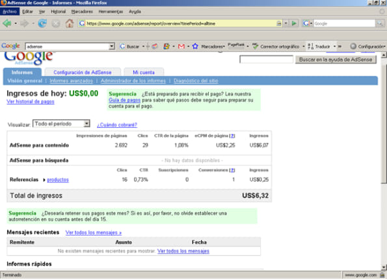Open the Buscar options dropdown arrow
This screenshot has width=387, height=279.
(143, 46)
